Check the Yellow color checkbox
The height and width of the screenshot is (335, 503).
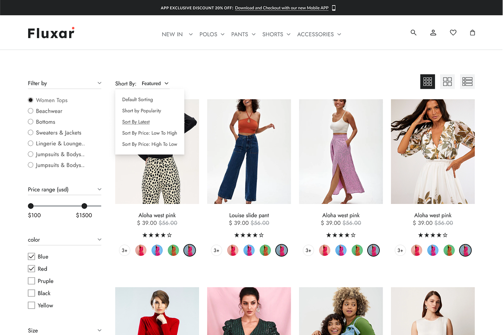pos(31,305)
